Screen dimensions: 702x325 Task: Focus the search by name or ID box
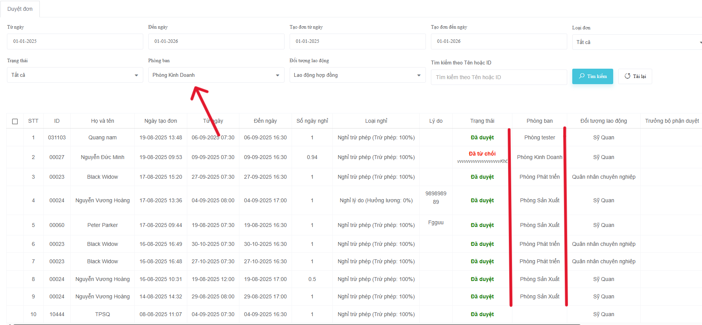coord(499,77)
